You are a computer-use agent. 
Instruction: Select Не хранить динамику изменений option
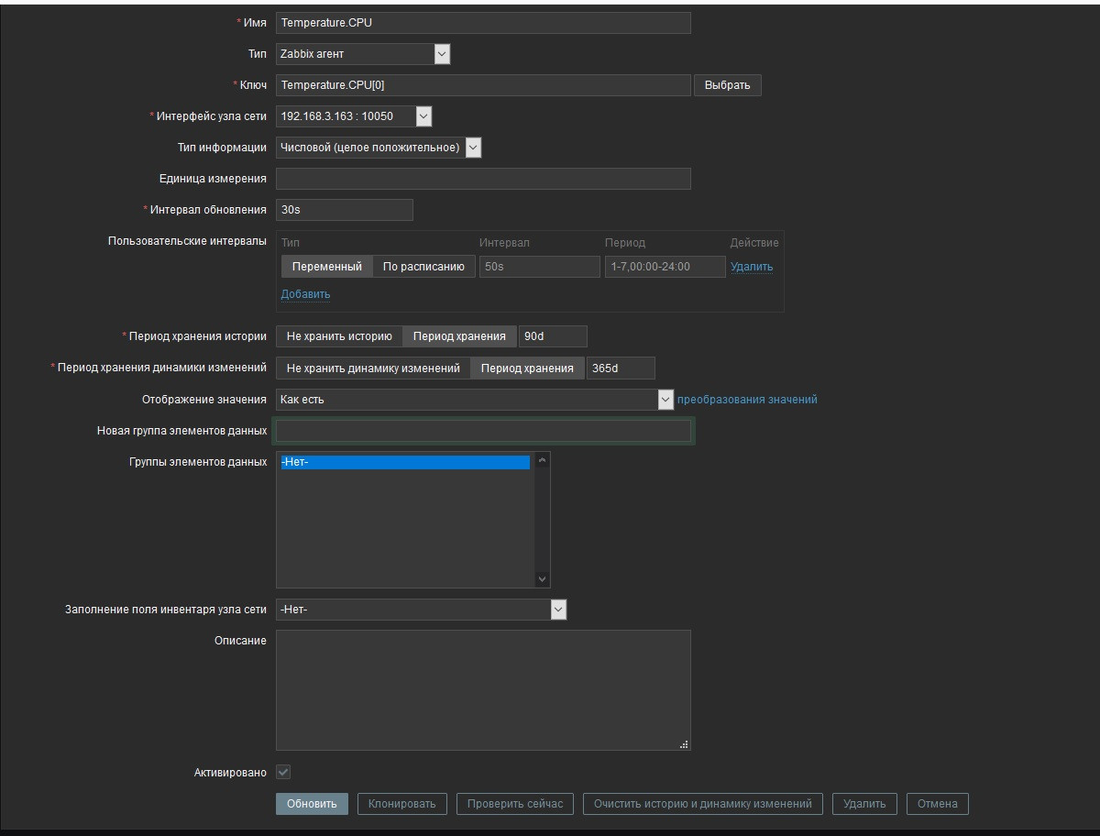[x=373, y=368]
